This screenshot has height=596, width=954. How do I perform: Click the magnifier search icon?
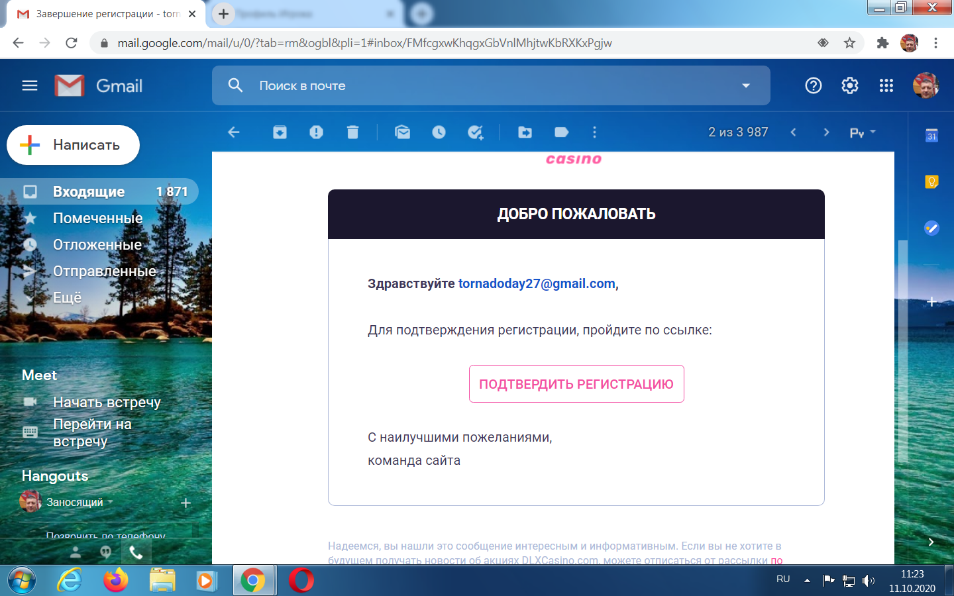(235, 85)
